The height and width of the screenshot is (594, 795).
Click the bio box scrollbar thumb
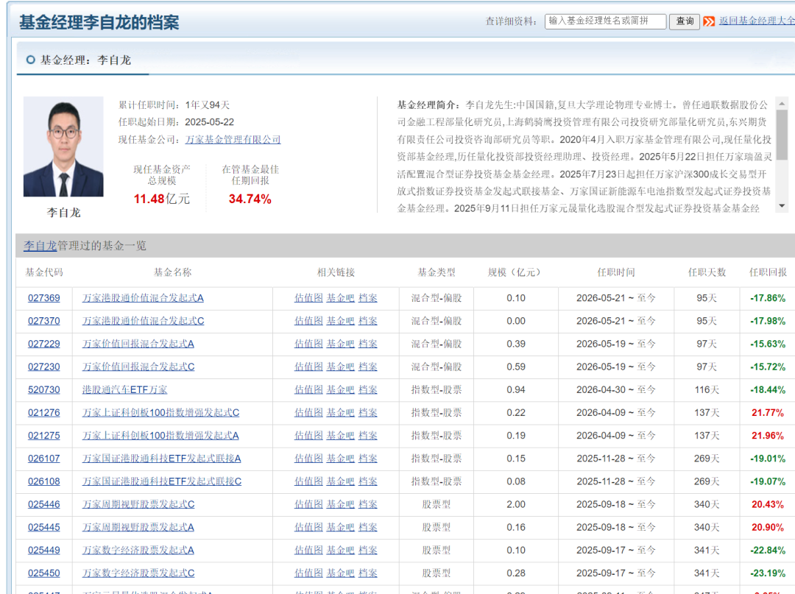782,135
